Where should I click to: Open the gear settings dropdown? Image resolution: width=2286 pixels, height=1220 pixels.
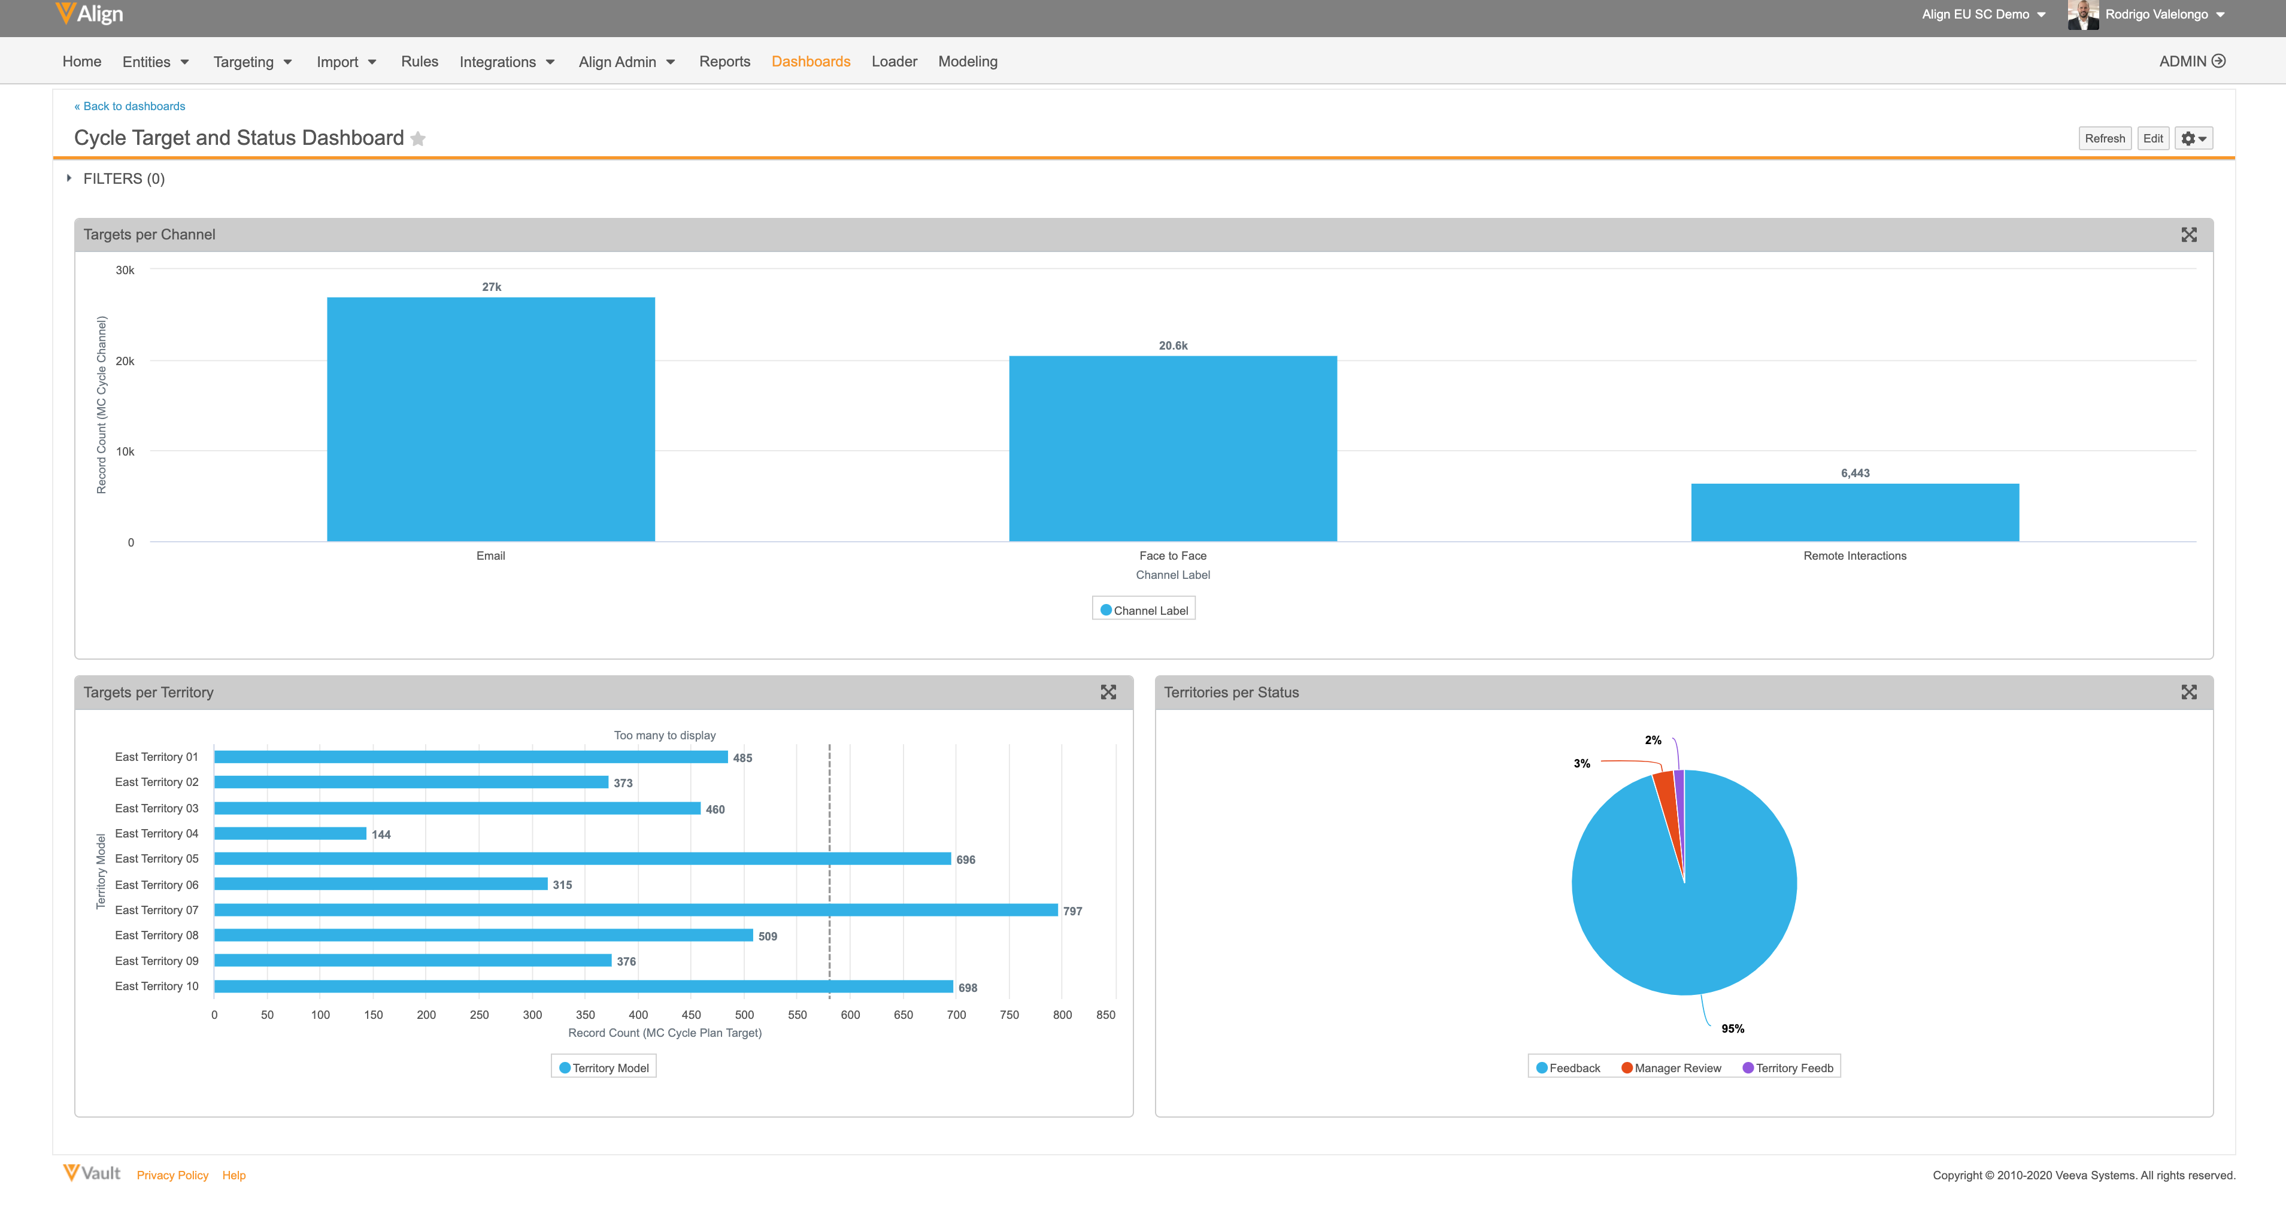tap(2193, 138)
